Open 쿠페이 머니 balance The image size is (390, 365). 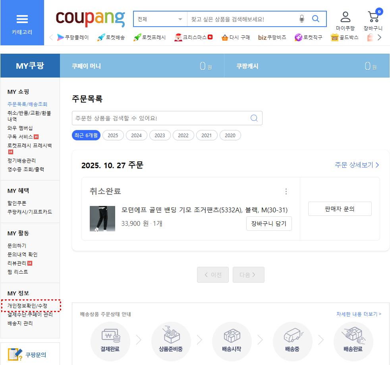coord(142,66)
